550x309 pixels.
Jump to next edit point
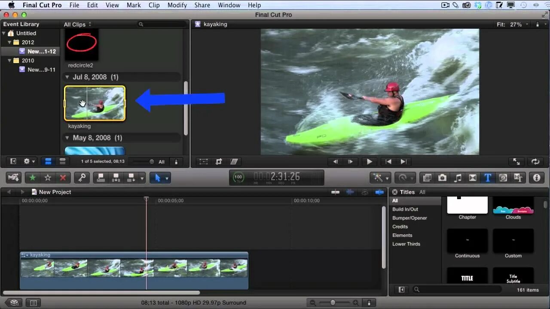click(403, 162)
